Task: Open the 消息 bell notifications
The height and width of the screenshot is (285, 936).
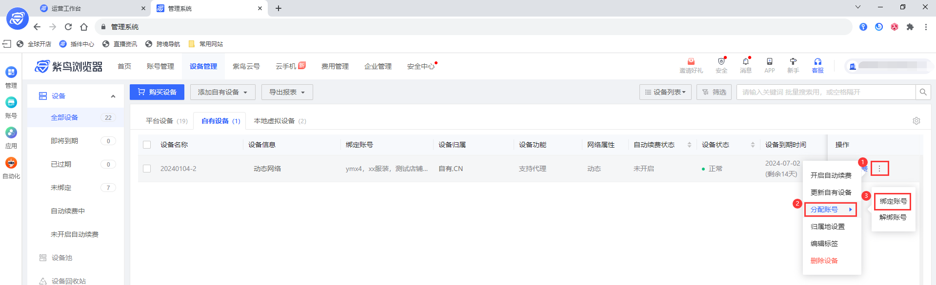Action: (745, 62)
